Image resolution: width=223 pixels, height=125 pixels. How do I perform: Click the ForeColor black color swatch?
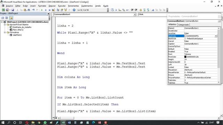click(185, 57)
